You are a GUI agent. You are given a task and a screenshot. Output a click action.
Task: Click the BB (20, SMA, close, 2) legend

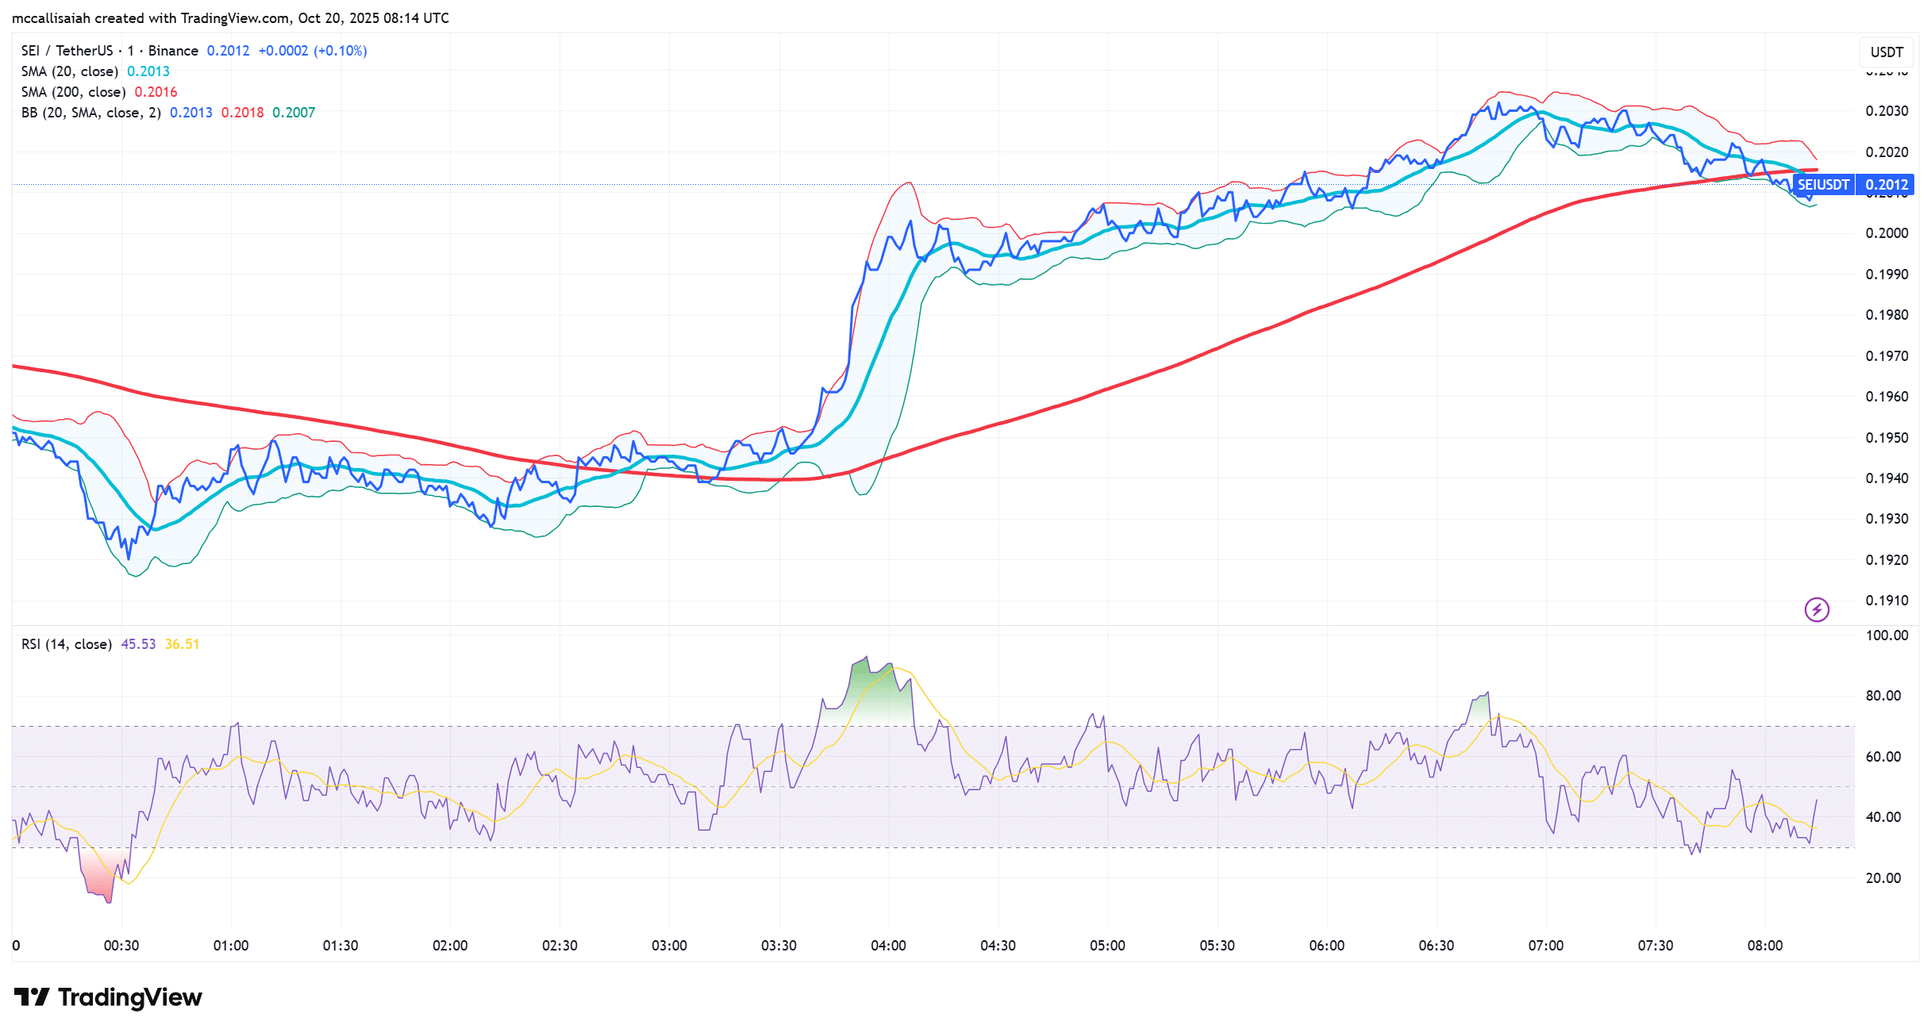pos(90,113)
